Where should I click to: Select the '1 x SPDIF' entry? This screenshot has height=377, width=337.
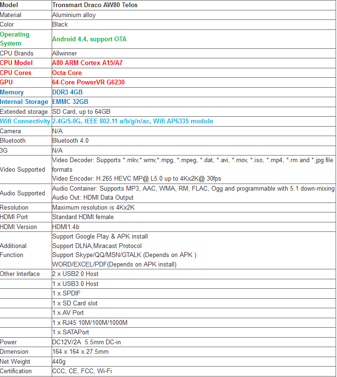(66, 294)
